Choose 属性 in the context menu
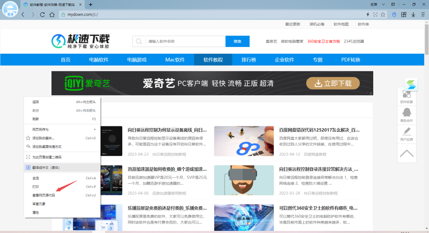429x233 pixels. (x=62, y=213)
